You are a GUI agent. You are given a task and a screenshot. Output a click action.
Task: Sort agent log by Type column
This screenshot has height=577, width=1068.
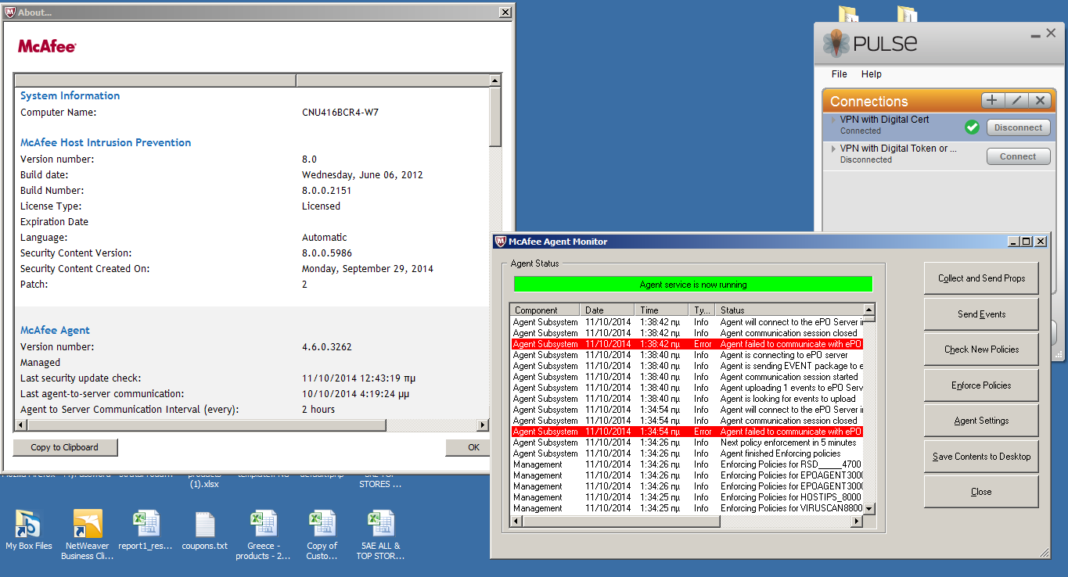[703, 310]
